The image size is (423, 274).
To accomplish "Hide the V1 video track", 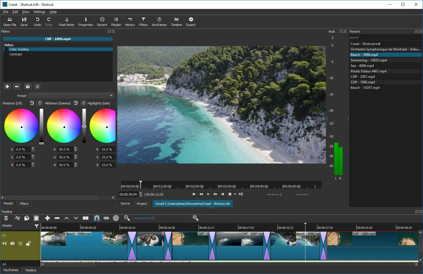I will [12, 243].
